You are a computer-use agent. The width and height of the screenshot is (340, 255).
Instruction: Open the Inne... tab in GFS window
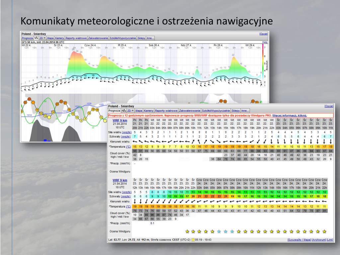(x=150, y=38)
